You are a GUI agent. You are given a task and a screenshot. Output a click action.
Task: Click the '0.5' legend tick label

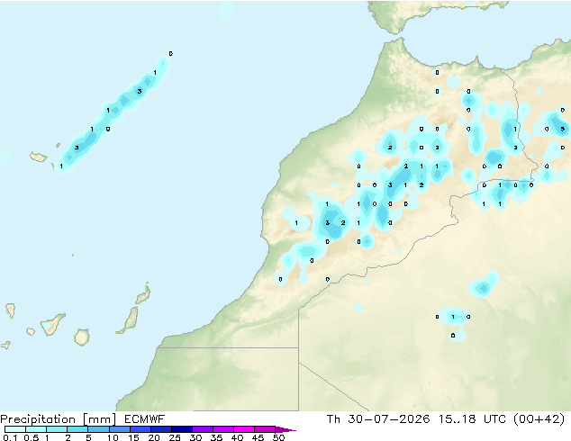coord(32,437)
